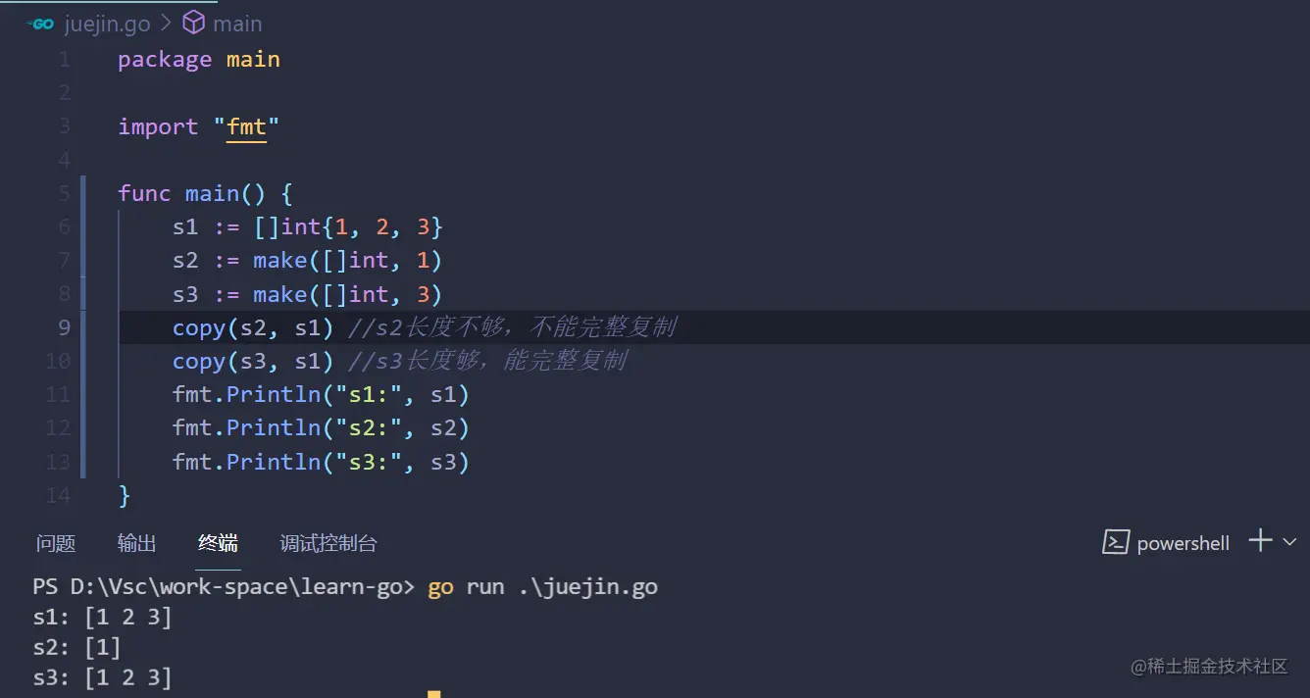Image resolution: width=1310 pixels, height=698 pixels.
Task: Click 'copy(s3, s1)' statement
Action: pos(253,361)
